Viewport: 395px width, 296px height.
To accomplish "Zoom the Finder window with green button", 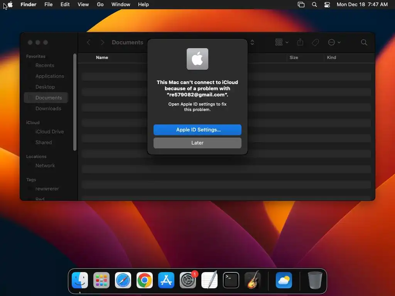I will (x=46, y=42).
